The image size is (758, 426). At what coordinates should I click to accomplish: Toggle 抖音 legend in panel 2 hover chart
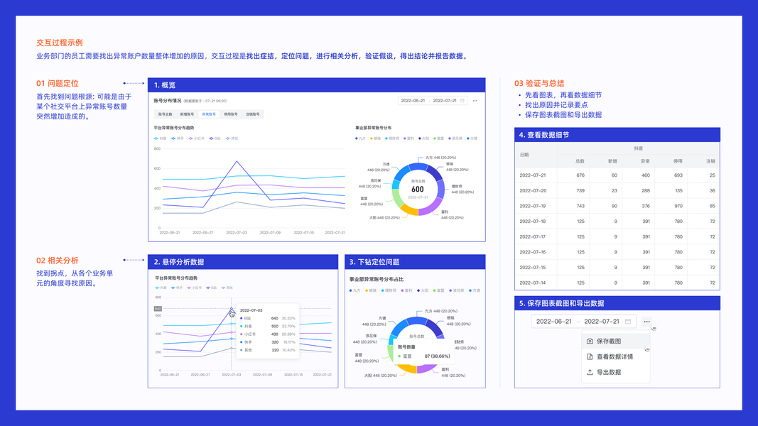161,288
